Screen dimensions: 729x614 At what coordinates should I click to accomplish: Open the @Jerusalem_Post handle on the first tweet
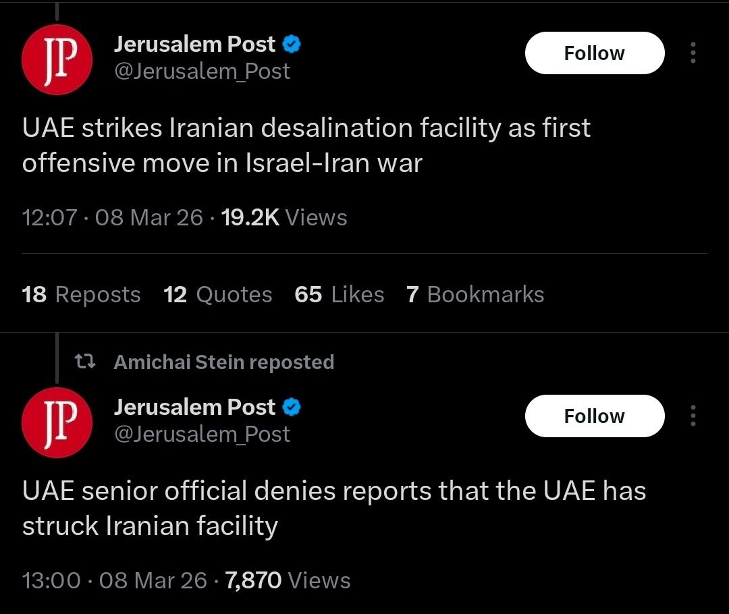click(x=202, y=71)
